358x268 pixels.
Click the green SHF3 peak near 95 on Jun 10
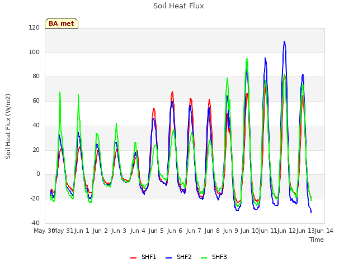(x=247, y=59)
